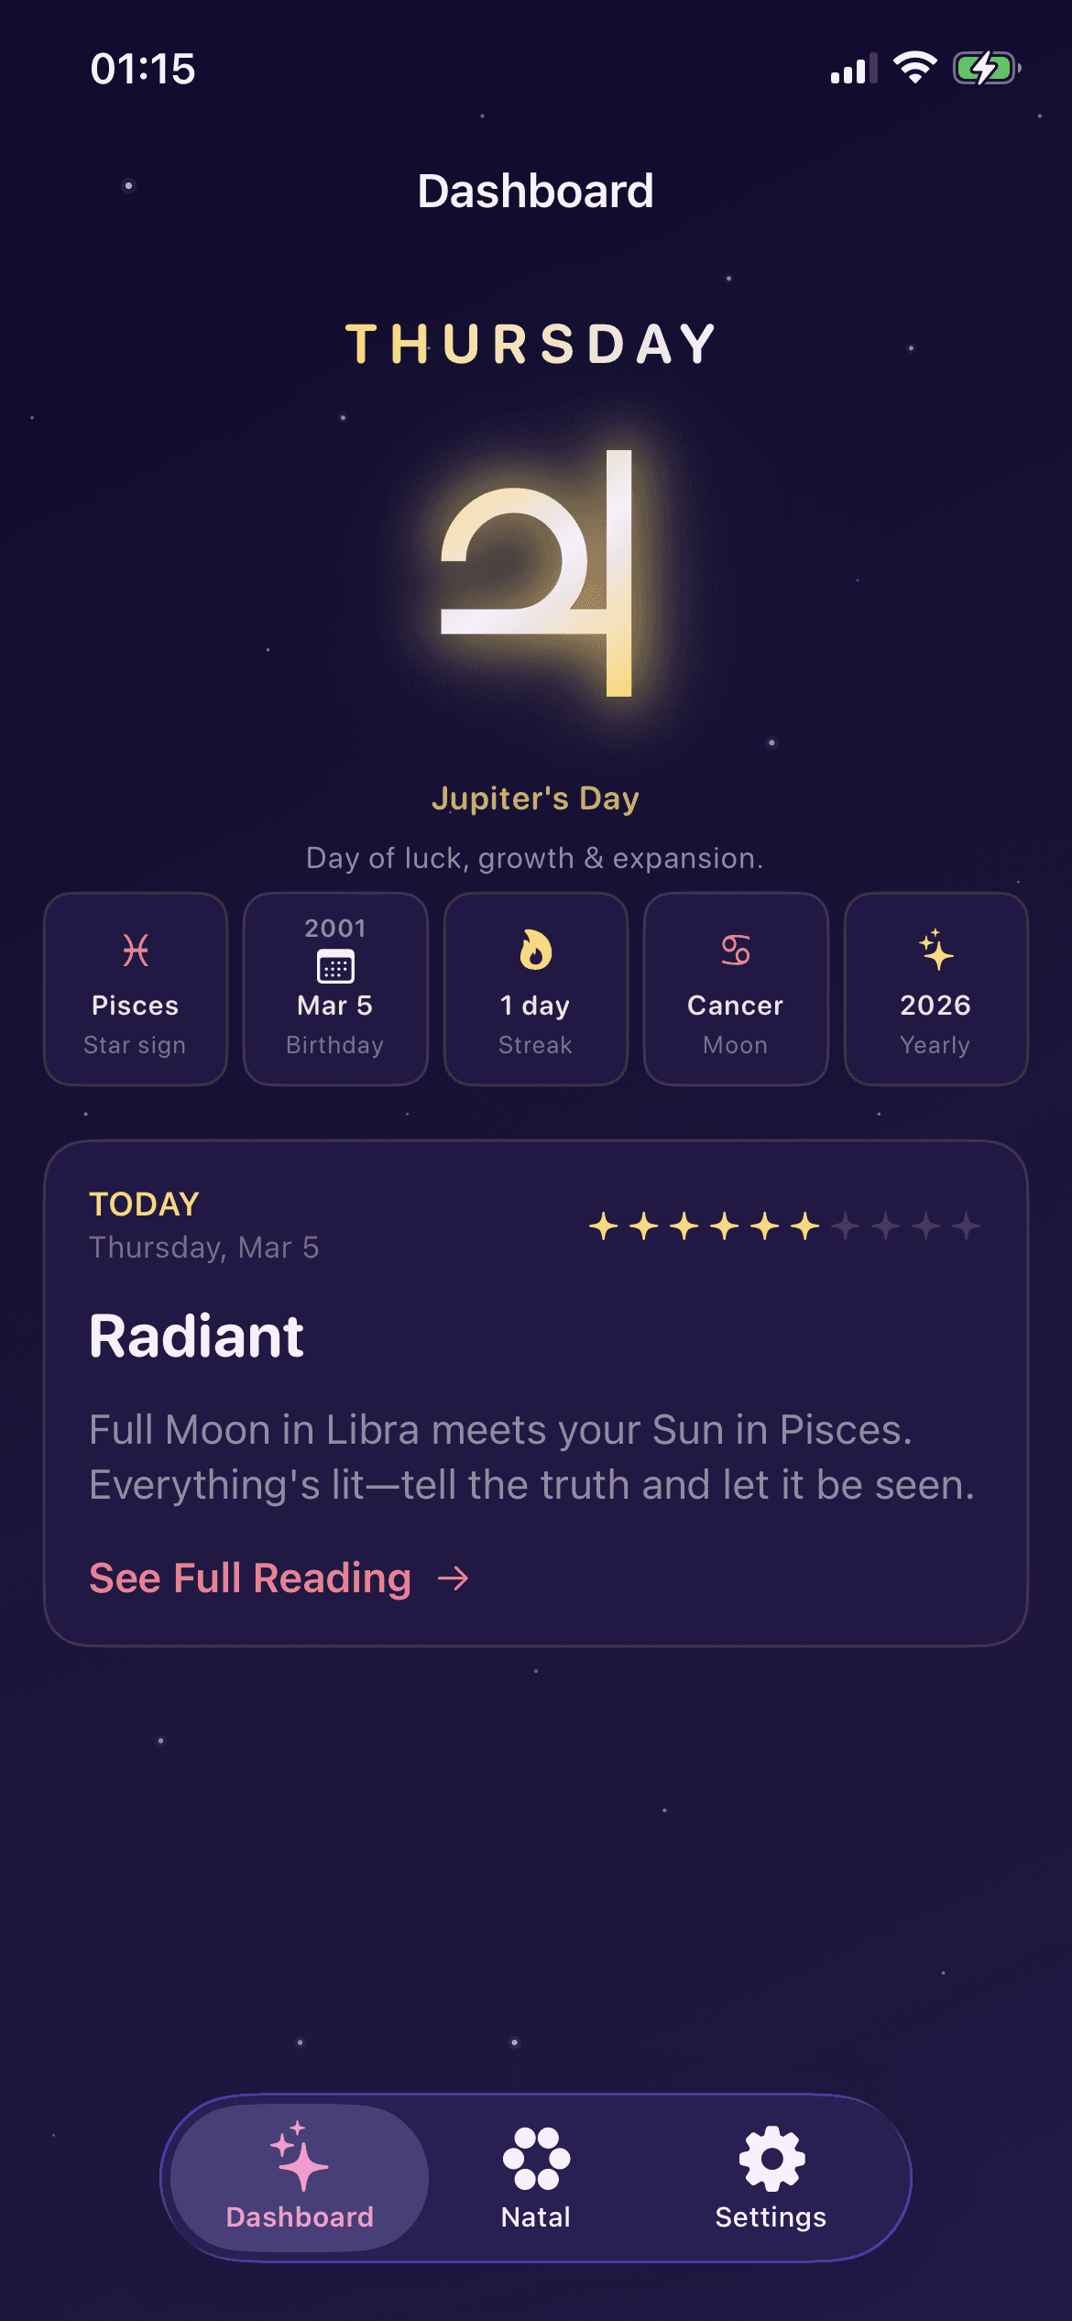Select the Pisces star sign icon
Screen dimensions: 1072x2321
click(135, 951)
